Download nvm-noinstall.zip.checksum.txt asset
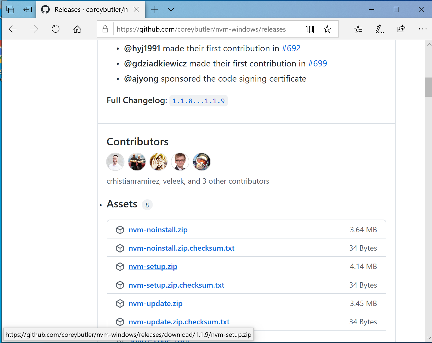Image resolution: width=432 pixels, height=343 pixels. coord(182,248)
